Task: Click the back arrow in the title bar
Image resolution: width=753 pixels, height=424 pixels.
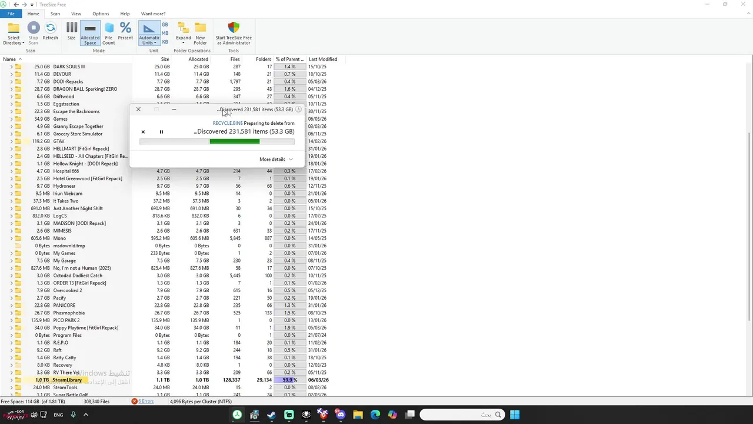Action: pos(16,5)
